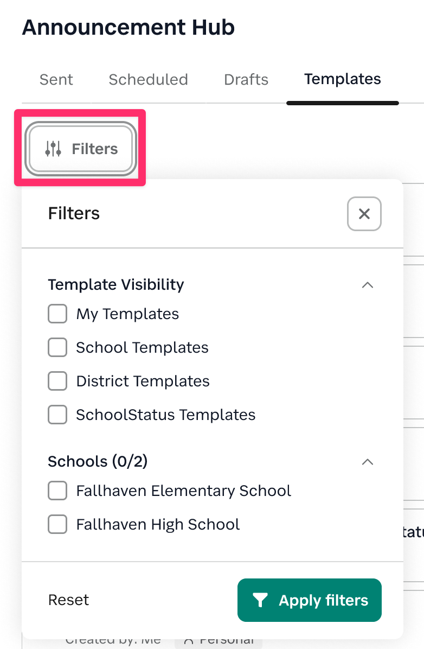Click the Schools (0/2) section title

pyautogui.click(x=98, y=461)
